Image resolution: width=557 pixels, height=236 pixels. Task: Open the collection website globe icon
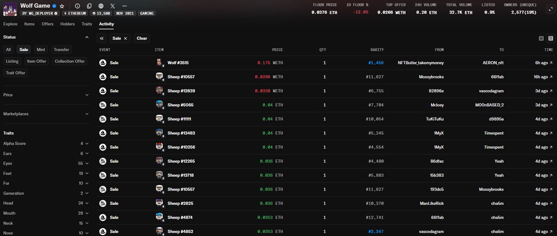click(x=101, y=6)
